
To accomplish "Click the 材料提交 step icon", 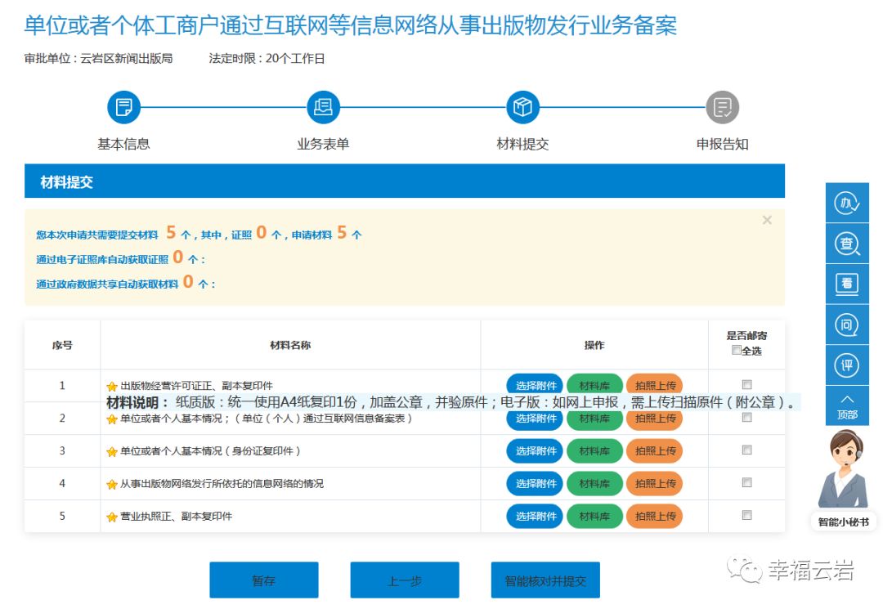I will click(x=522, y=107).
